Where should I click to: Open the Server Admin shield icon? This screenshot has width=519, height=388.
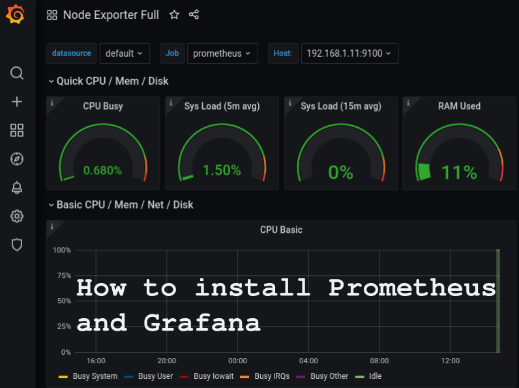coord(17,245)
